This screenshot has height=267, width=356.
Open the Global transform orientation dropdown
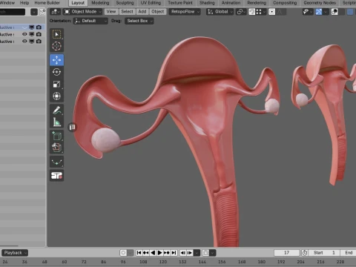220,12
